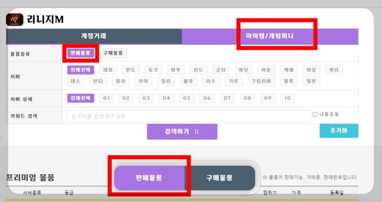Select the 기르 server
The width and height of the screenshot is (382, 202).
pyautogui.click(x=234, y=81)
